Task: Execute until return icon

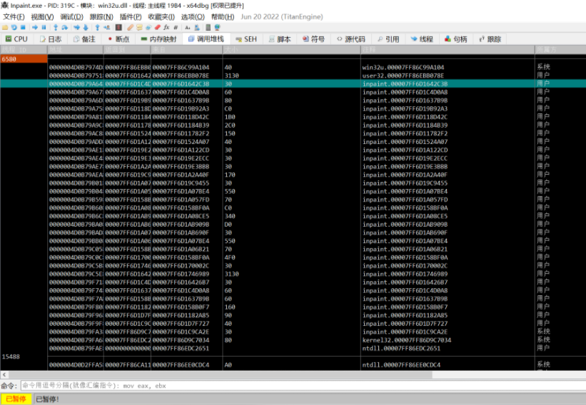Action: pos(98,27)
